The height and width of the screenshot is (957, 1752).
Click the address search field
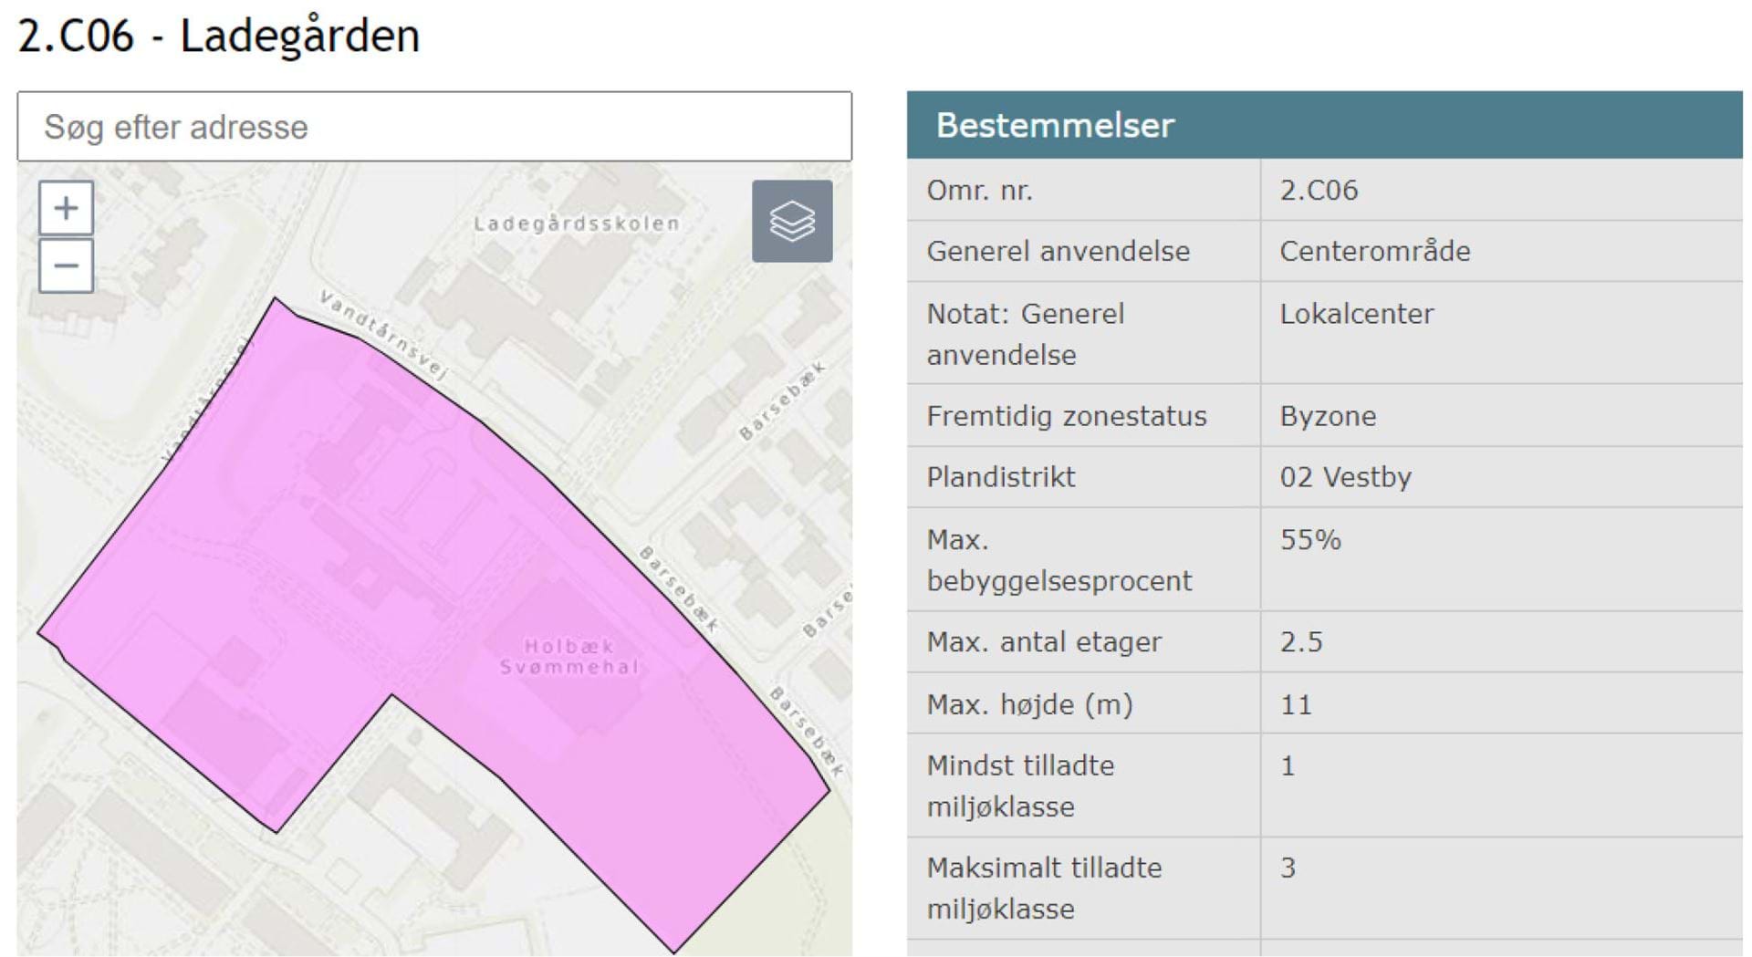pos(434,127)
